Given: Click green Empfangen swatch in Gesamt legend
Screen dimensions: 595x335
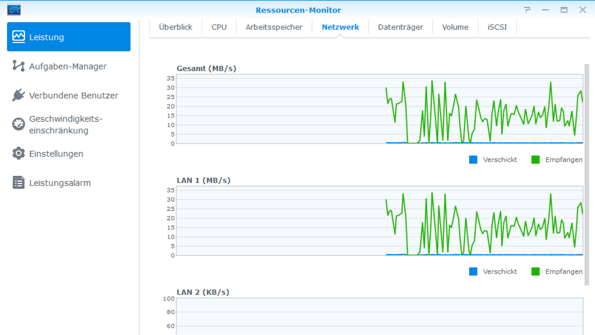Looking at the screenshot, I should pos(535,159).
